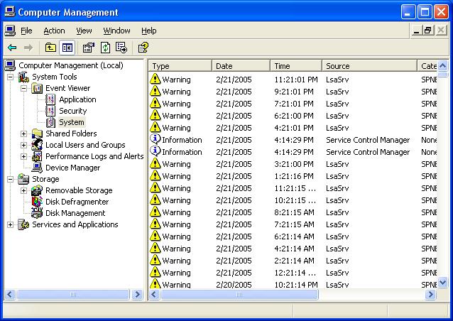Select the Disk Defragmenter icon

tap(37, 202)
